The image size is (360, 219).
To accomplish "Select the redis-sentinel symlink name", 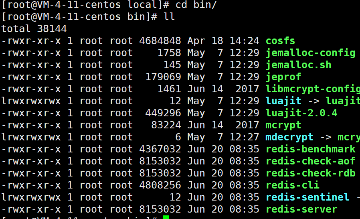I will (x=307, y=197).
